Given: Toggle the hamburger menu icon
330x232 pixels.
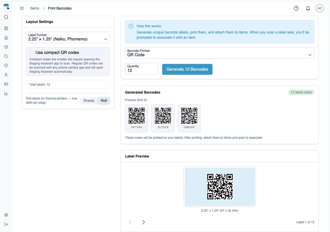Looking at the screenshot, I should click(22, 8).
